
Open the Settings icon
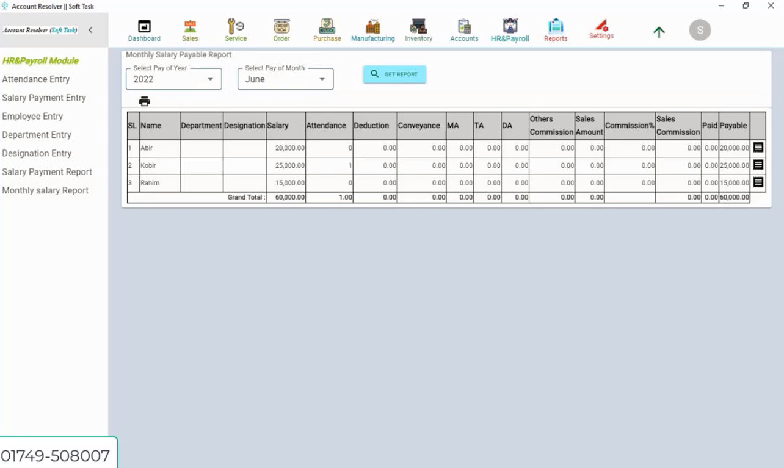point(601,28)
